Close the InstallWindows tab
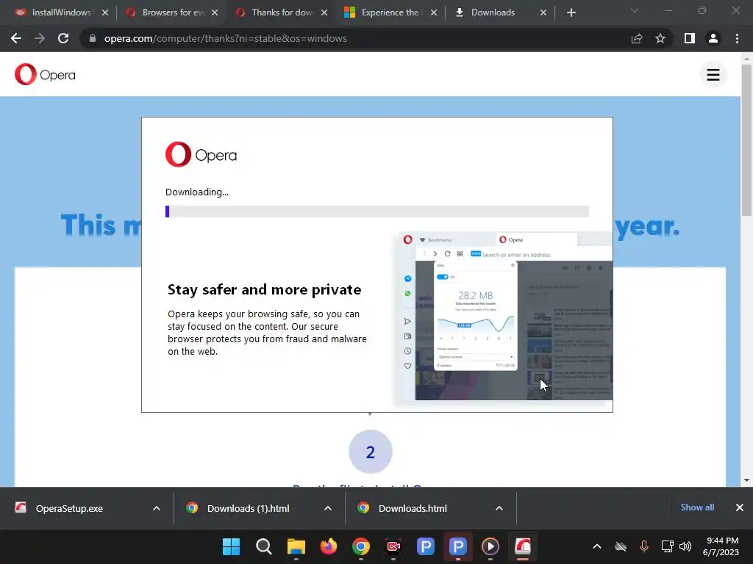The image size is (753, 564). tap(105, 12)
